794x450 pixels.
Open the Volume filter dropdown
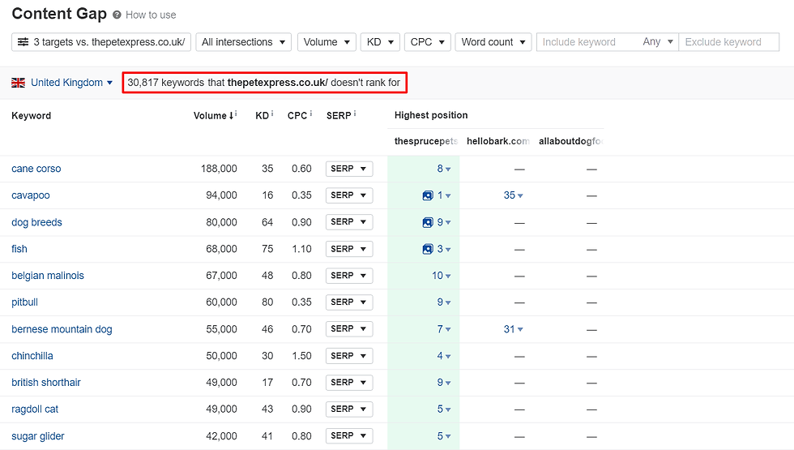coord(327,42)
